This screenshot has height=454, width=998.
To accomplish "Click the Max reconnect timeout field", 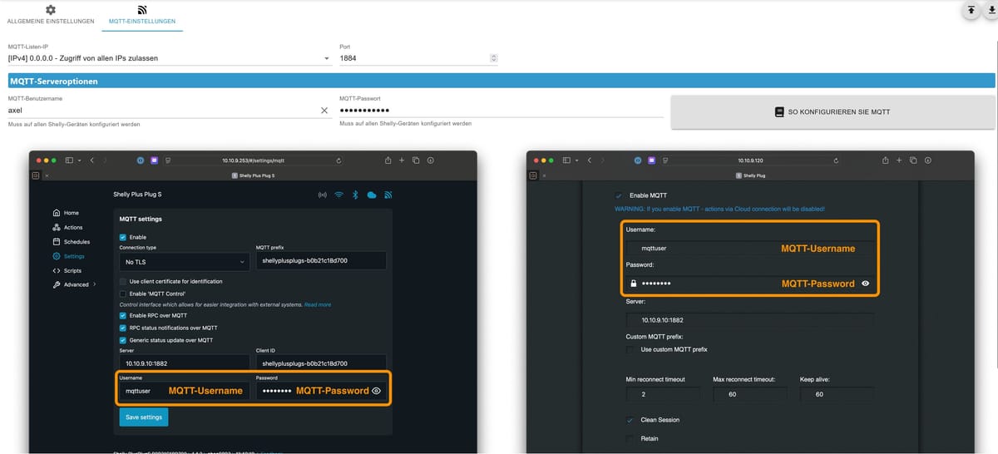I will click(x=752, y=394).
